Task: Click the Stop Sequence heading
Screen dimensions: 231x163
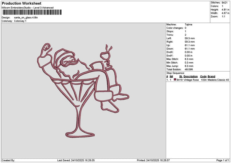Action: click(176, 73)
